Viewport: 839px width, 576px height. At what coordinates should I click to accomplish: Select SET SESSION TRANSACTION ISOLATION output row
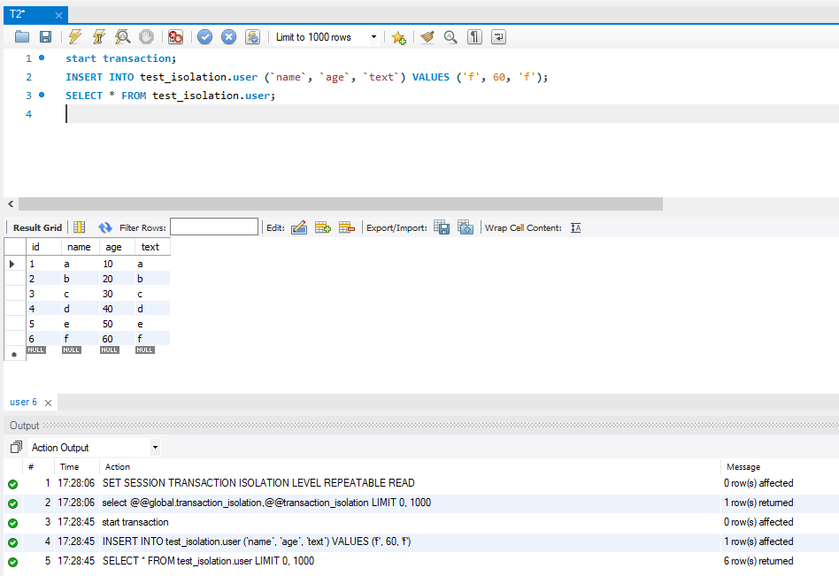421,483
